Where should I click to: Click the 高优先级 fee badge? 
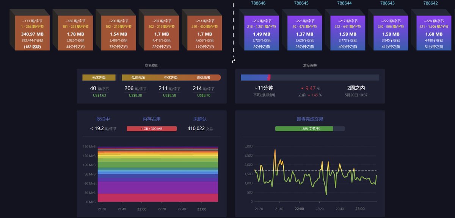click(204, 77)
